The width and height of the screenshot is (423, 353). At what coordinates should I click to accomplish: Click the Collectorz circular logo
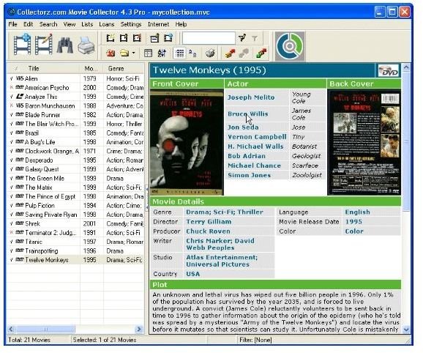pyautogui.click(x=290, y=46)
